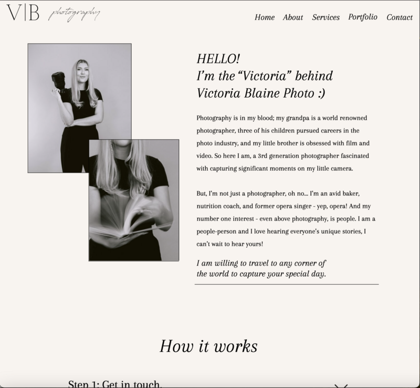Click the I'm the "Victoria" behind heading line

pyautogui.click(x=265, y=76)
